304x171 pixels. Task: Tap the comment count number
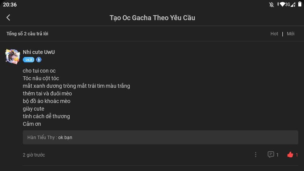click(x=277, y=155)
